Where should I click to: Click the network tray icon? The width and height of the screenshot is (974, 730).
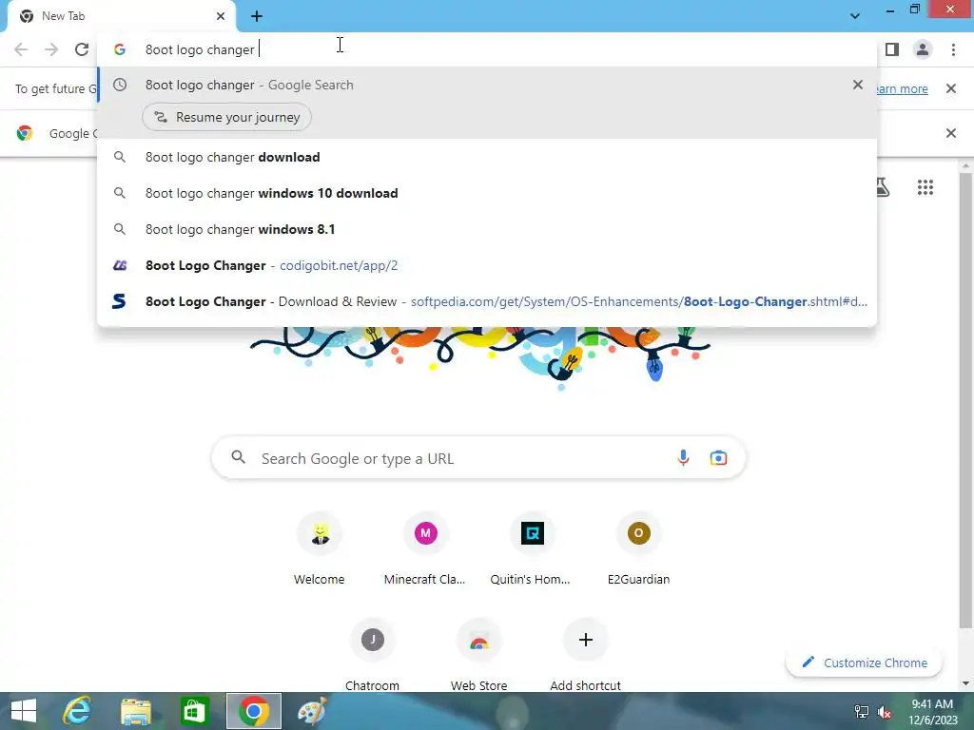(862, 711)
